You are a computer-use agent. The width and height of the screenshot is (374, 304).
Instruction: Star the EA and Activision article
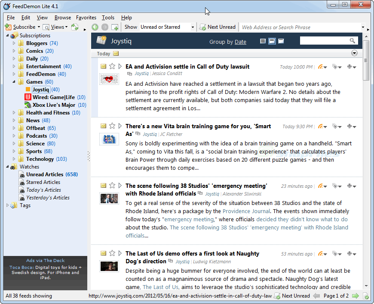click(112, 66)
